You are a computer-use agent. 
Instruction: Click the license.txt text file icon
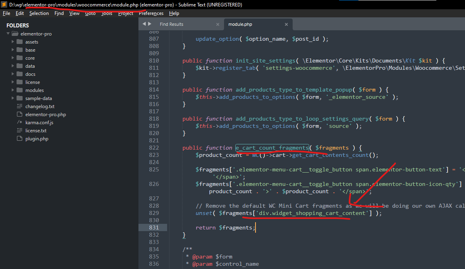click(x=19, y=130)
